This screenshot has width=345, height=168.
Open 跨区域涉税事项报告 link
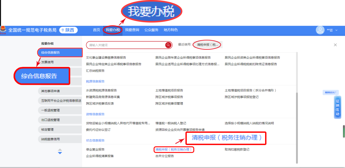[169, 97]
